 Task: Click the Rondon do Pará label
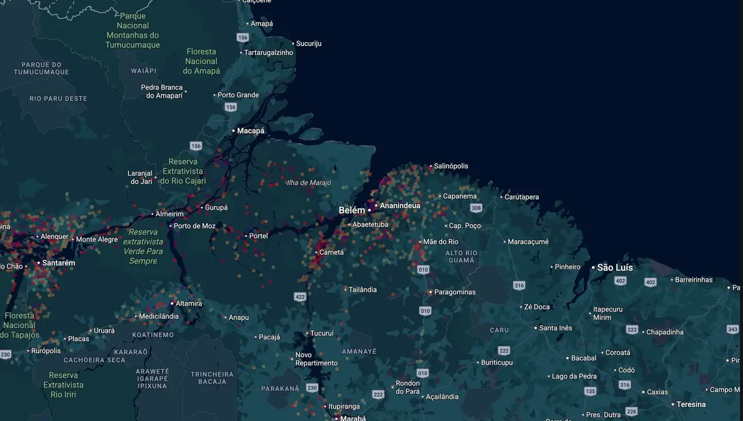408,388
